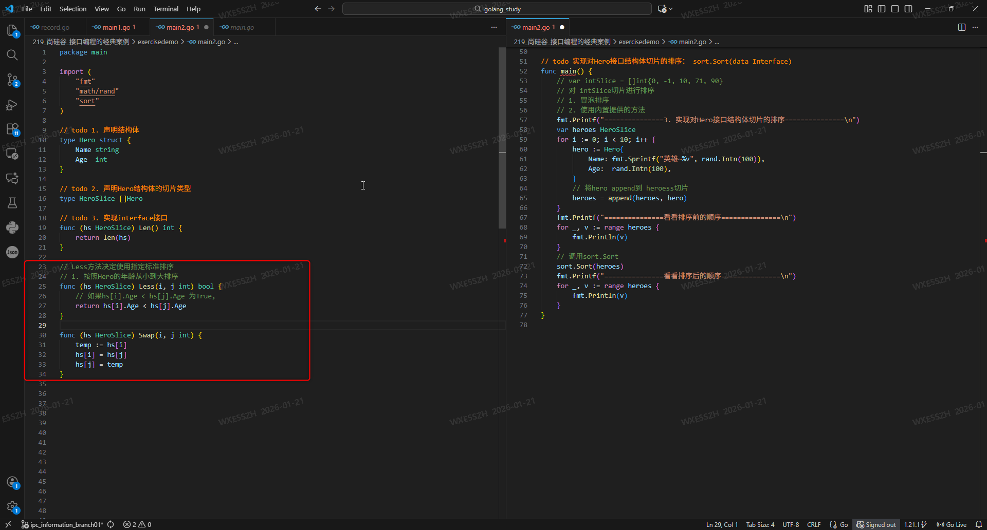Click the Ln 29, Col 1 indicator
987x530 pixels.
pyautogui.click(x=722, y=524)
